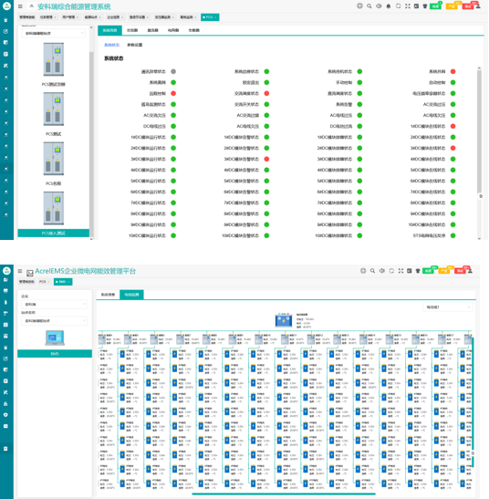Open 直流侧 tab in PCS panel
This screenshot has width=489, height=499.
pyautogui.click(x=153, y=30)
